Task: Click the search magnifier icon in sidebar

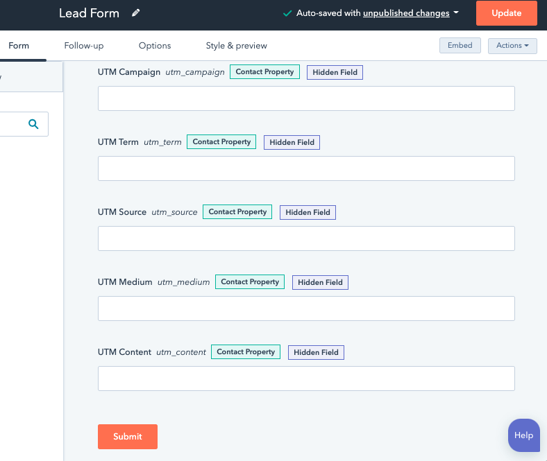Action: click(33, 123)
